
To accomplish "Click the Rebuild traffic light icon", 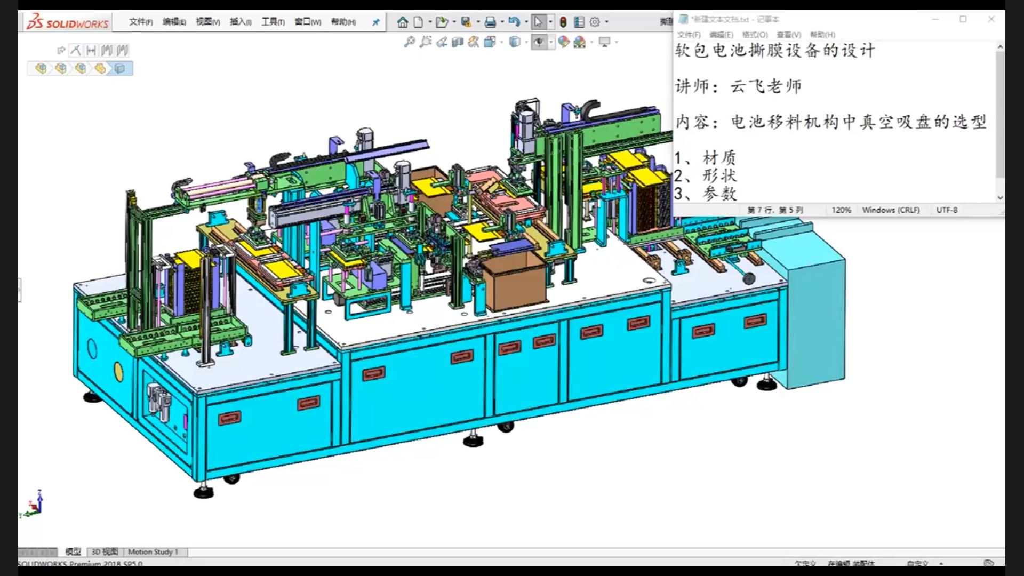I will [563, 22].
